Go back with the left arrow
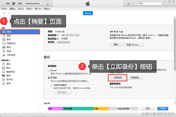Viewport: 176px width, 117px height. (5, 13)
